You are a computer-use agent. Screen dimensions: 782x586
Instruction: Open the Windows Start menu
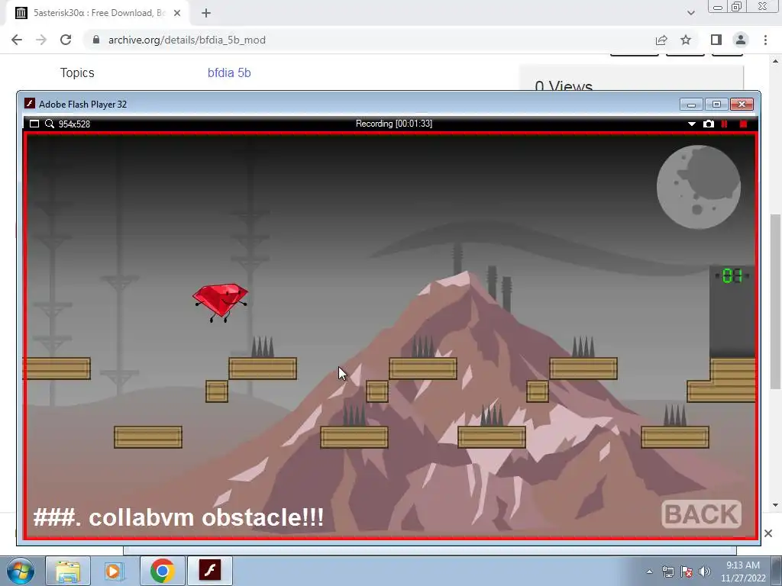[x=20, y=571]
